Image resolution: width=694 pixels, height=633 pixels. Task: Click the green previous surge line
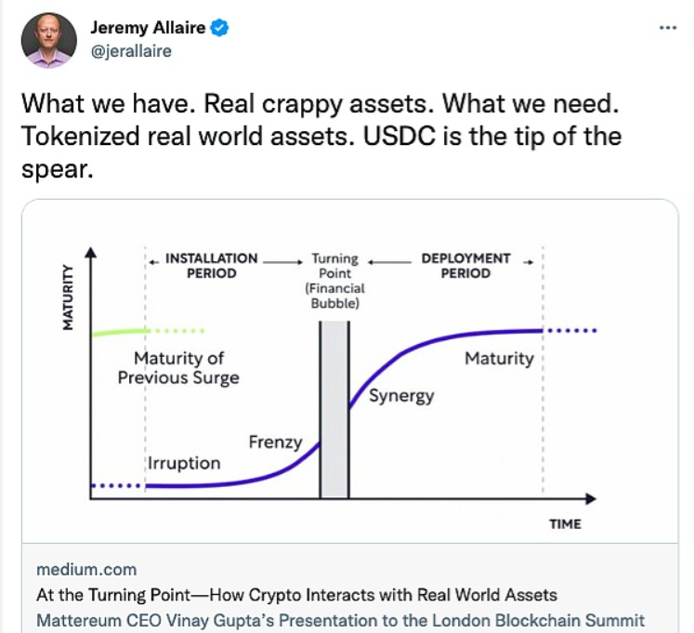pyautogui.click(x=119, y=331)
